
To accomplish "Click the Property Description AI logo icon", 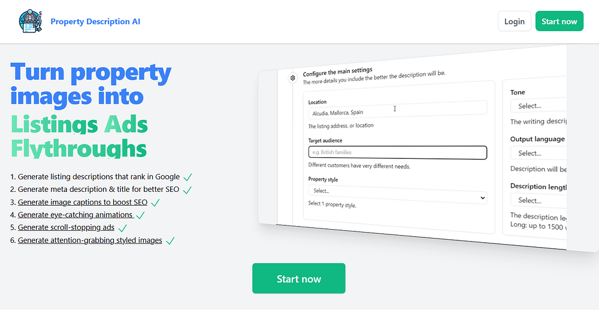I will pos(30,22).
